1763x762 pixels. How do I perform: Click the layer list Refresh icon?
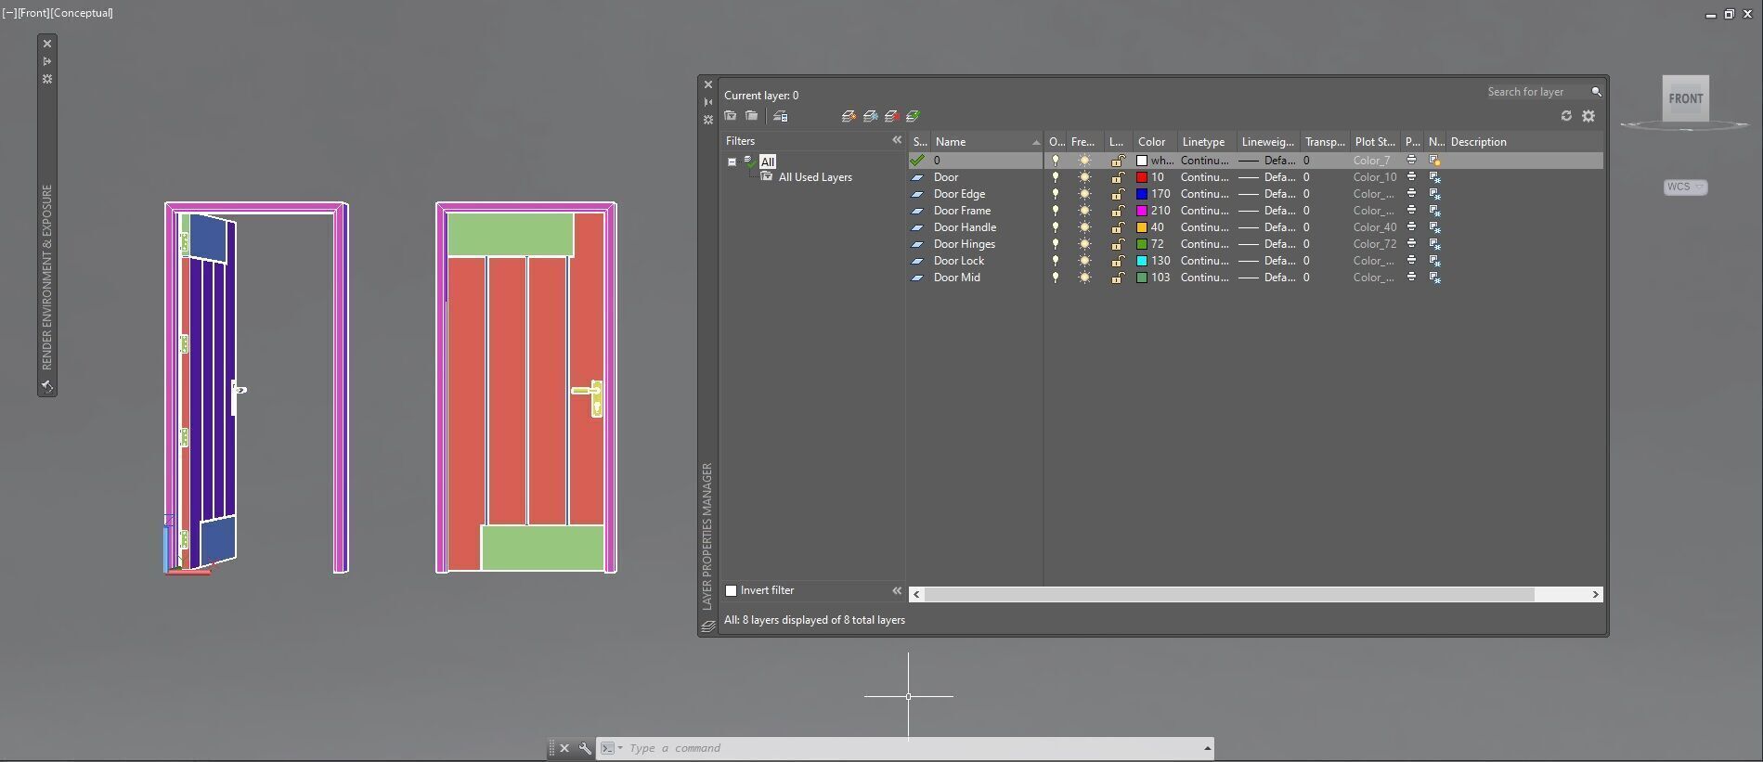[x=1566, y=116]
